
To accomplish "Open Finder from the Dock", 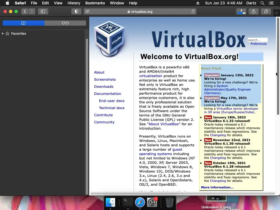I will pyautogui.click(x=110, y=202).
